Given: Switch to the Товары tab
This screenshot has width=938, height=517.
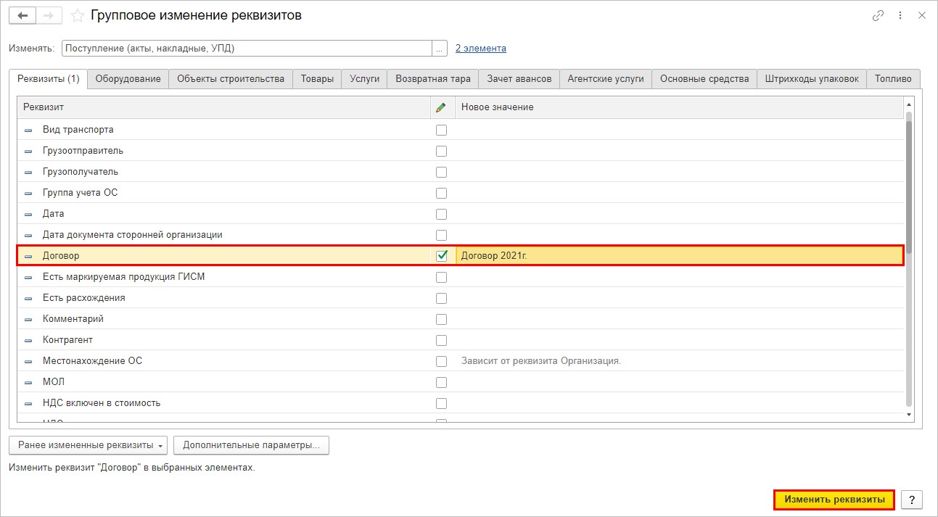Looking at the screenshot, I should (x=317, y=79).
